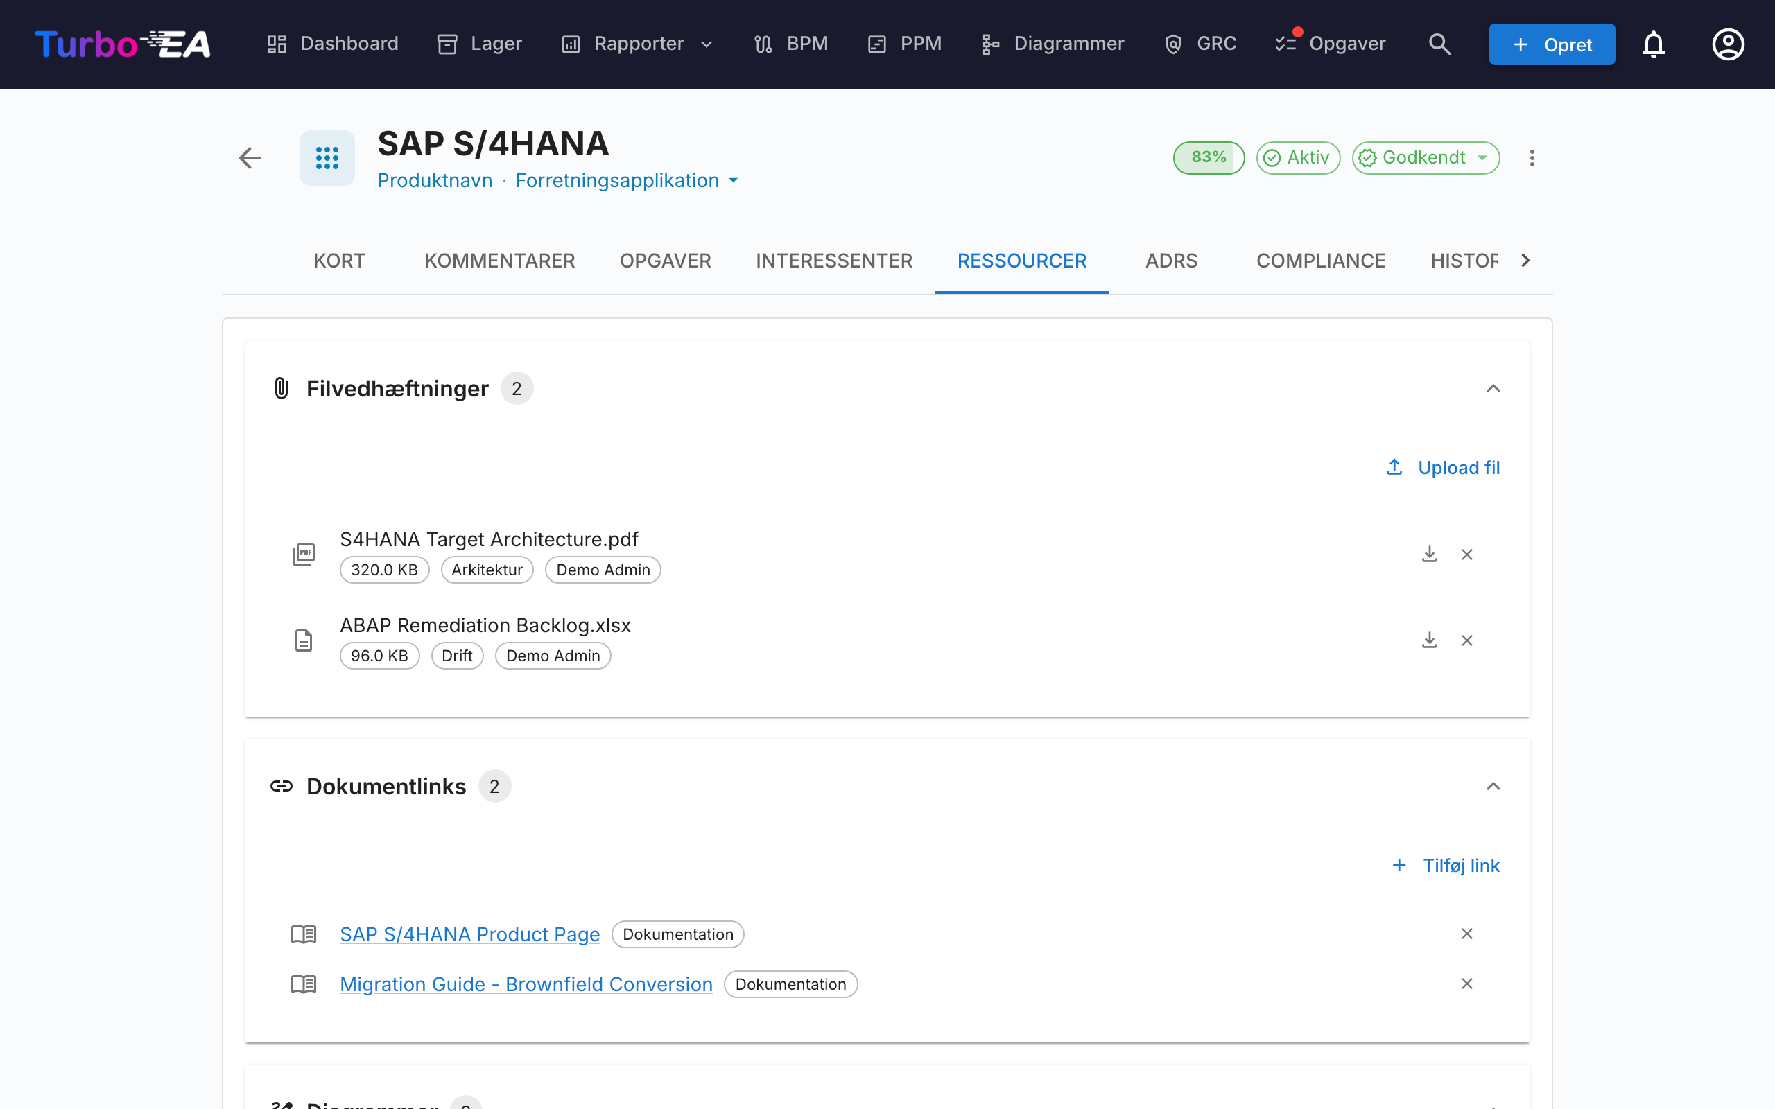
Task: Click the Drift tag chip
Action: click(x=457, y=656)
